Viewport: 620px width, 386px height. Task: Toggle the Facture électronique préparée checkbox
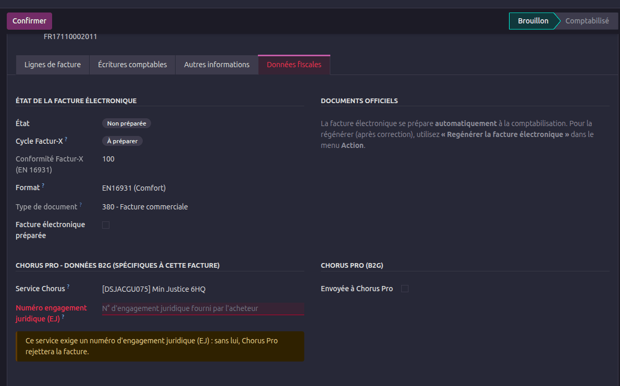(x=106, y=225)
